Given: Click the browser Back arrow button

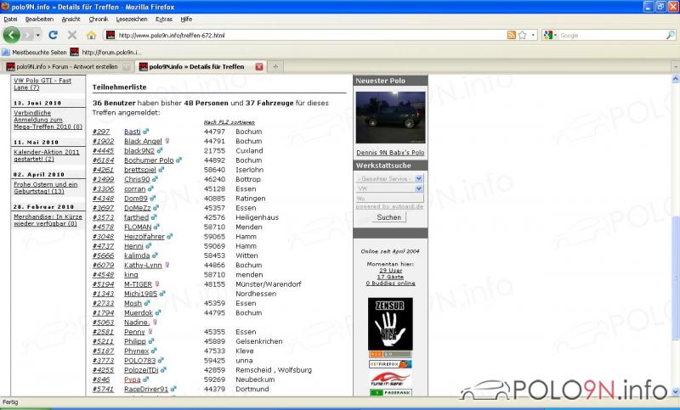Looking at the screenshot, I should coord(12,35).
